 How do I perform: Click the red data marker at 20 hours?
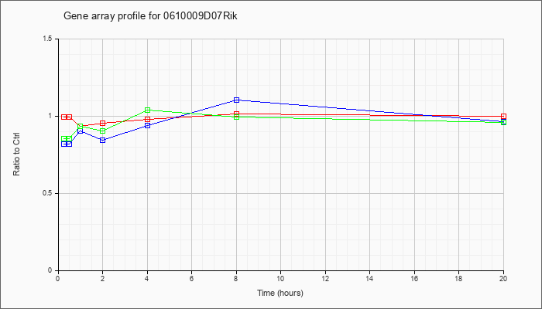[x=503, y=117]
